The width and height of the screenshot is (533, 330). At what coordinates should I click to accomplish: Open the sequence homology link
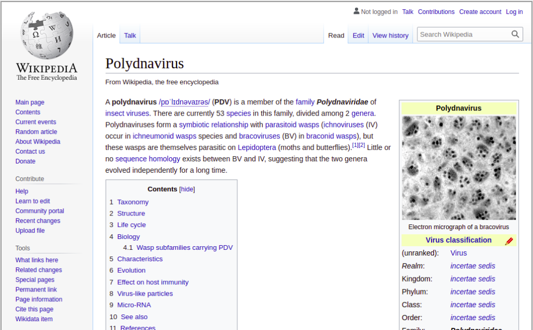148,159
